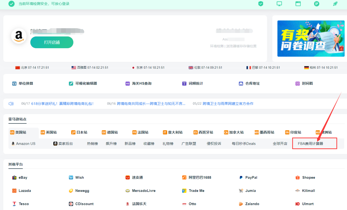
Task: Click the green shield check icon
Action: coord(260,4)
